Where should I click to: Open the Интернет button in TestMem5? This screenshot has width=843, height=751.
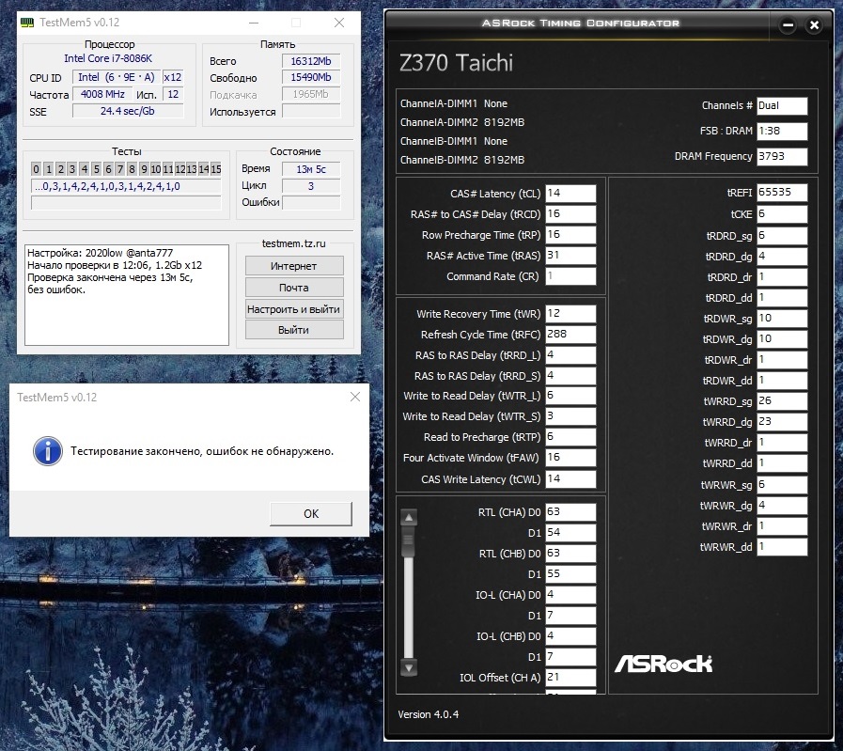tap(294, 266)
